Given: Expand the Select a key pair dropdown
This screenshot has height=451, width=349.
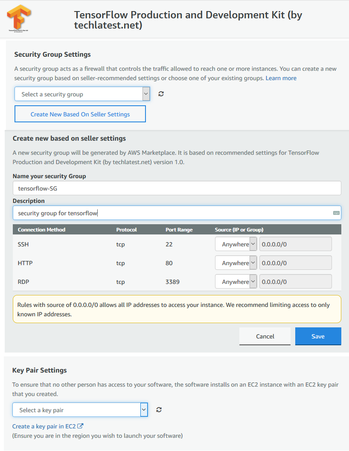Looking at the screenshot, I should 80,410.
